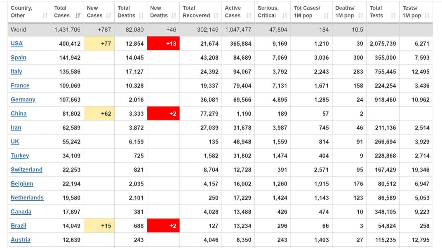Open the France country link

pos(20,86)
